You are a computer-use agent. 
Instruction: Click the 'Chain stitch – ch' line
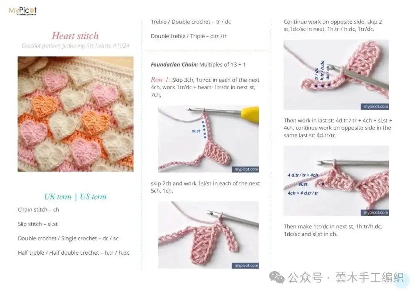(38, 210)
